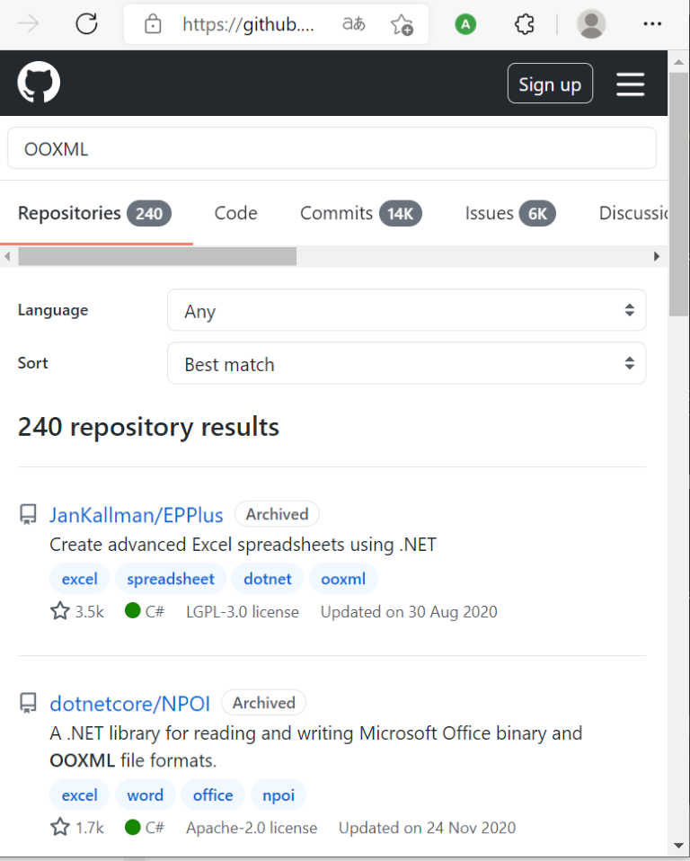Open the JanKallman/EPPlus repository link
This screenshot has height=861, width=690.
coord(136,514)
